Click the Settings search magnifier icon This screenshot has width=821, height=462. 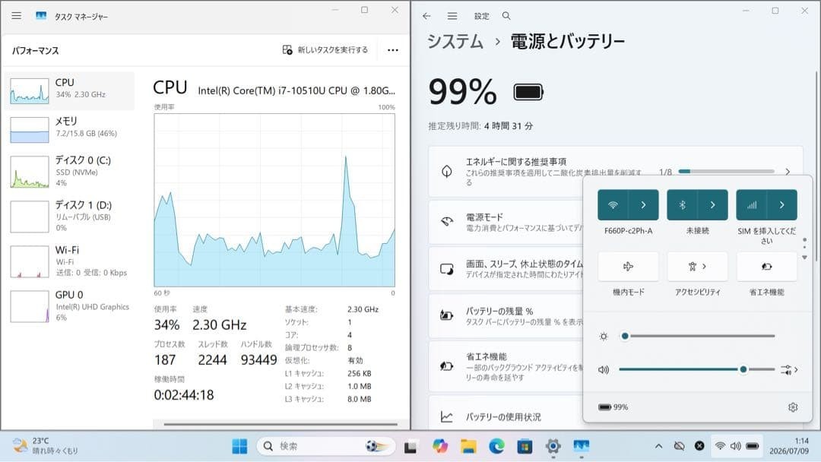506,16
